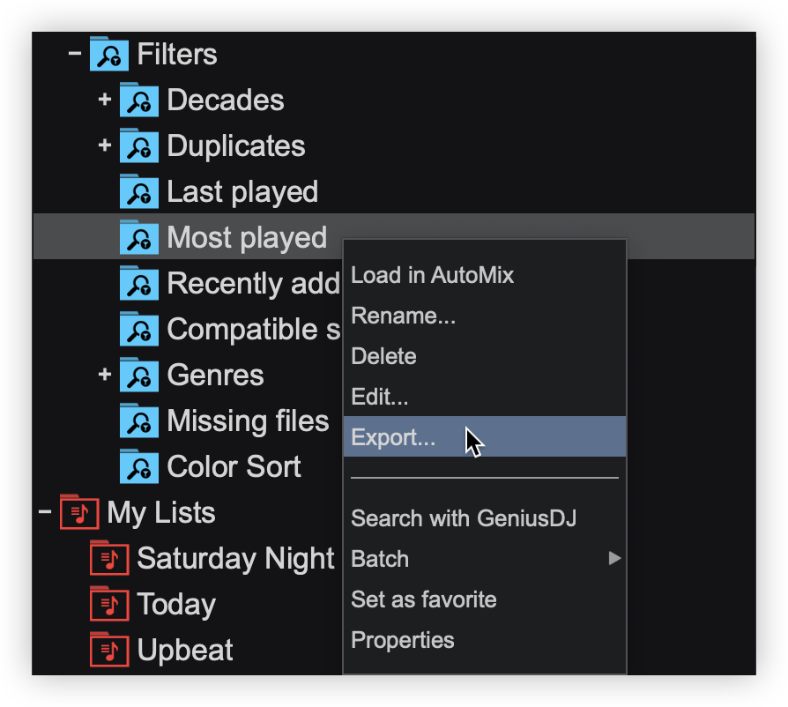Expand the Genres folder
Viewport: 788px width, 707px height.
point(105,375)
